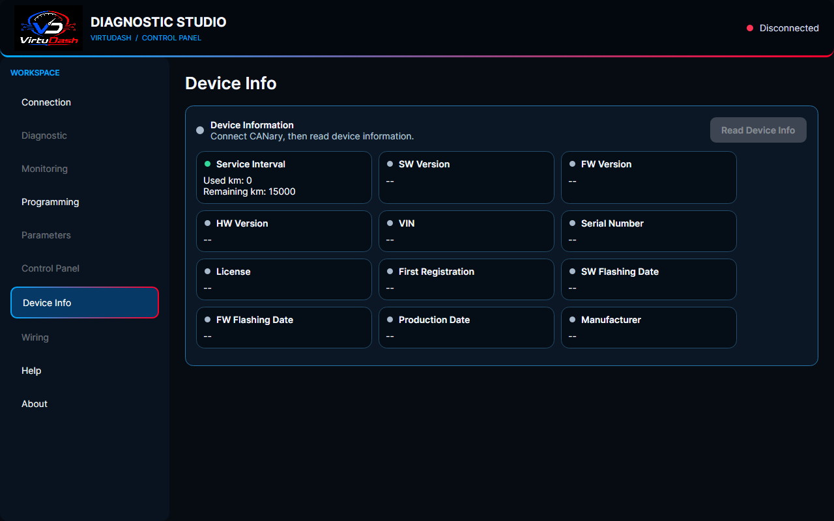
Task: Click the Read Device Info button
Action: (x=758, y=130)
